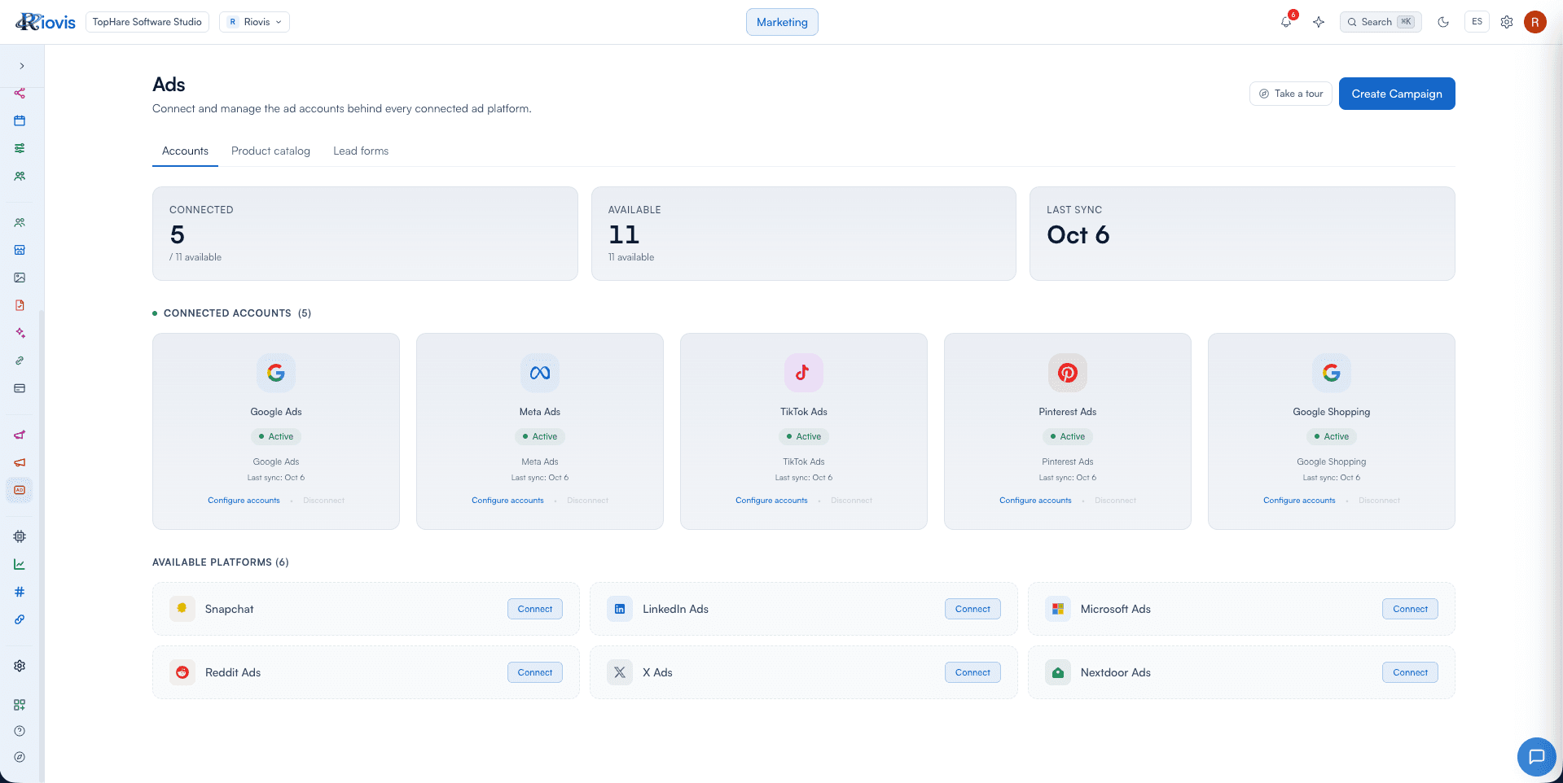1563x783 pixels.
Task: Select the highlighted AD icon in sidebar
Action: click(20, 490)
